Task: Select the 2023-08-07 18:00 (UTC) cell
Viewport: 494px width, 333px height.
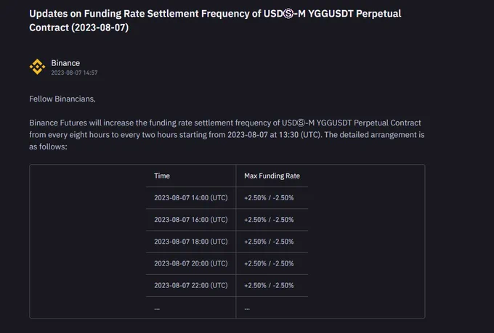Action: [190, 242]
